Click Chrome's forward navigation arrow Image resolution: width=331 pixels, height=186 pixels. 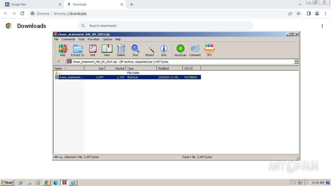click(14, 13)
